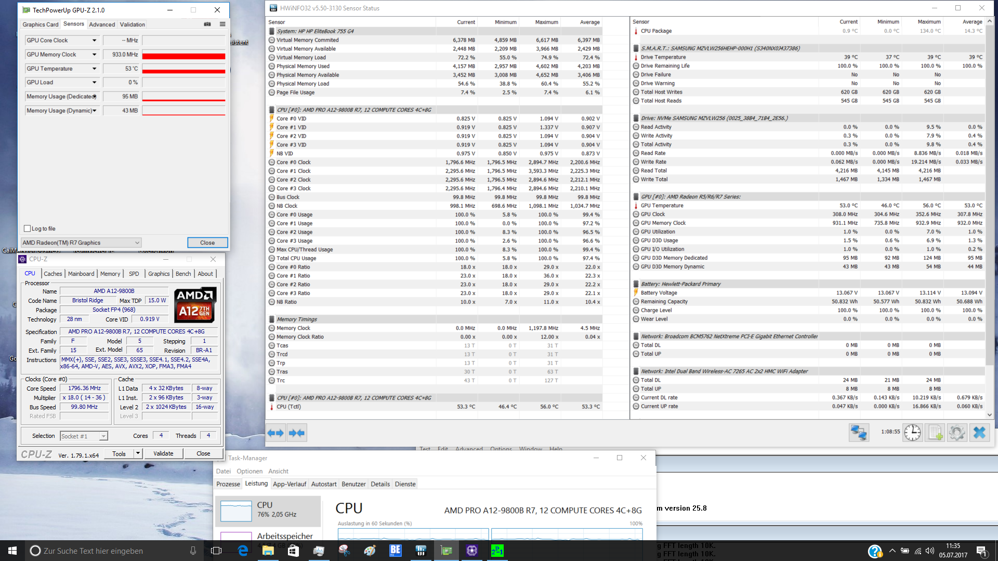Reset sensor timer with clock icon
Image resolution: width=998 pixels, height=561 pixels.
(912, 433)
